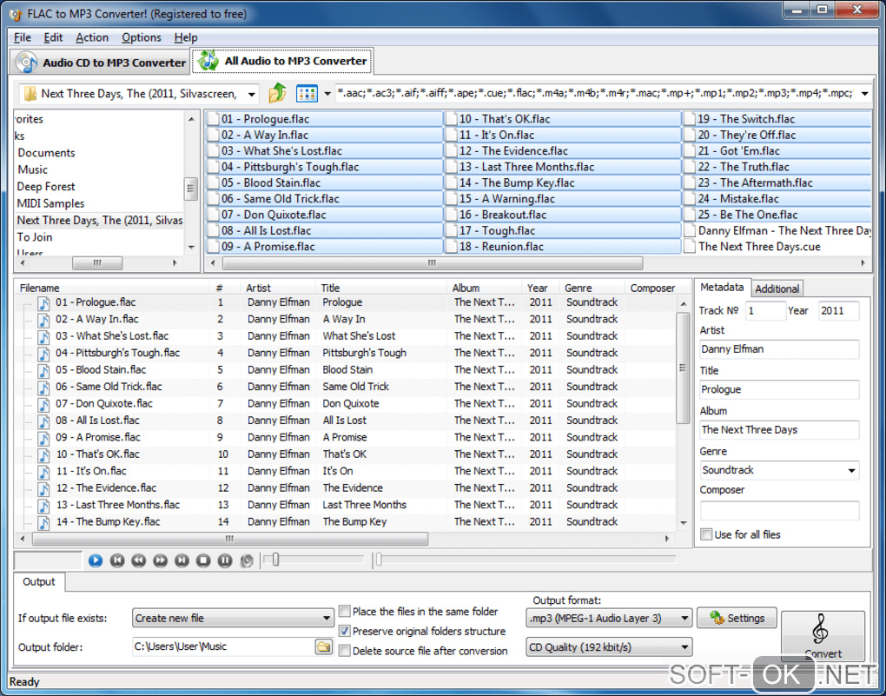The height and width of the screenshot is (696, 886).
Task: Open the Help menu
Action: (x=185, y=37)
